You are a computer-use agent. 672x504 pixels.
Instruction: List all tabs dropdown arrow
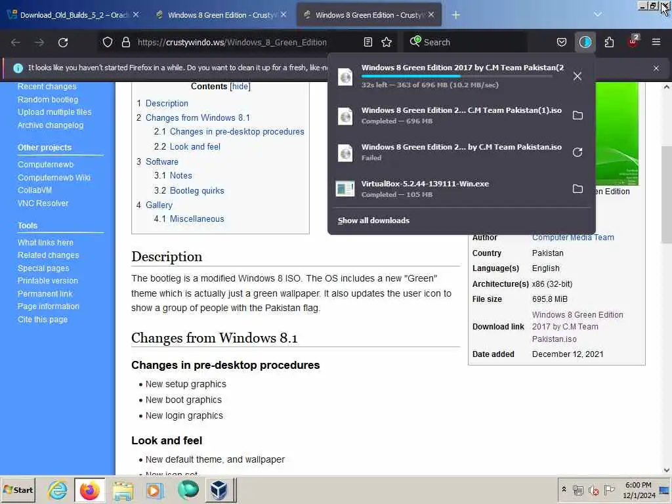[597, 14]
